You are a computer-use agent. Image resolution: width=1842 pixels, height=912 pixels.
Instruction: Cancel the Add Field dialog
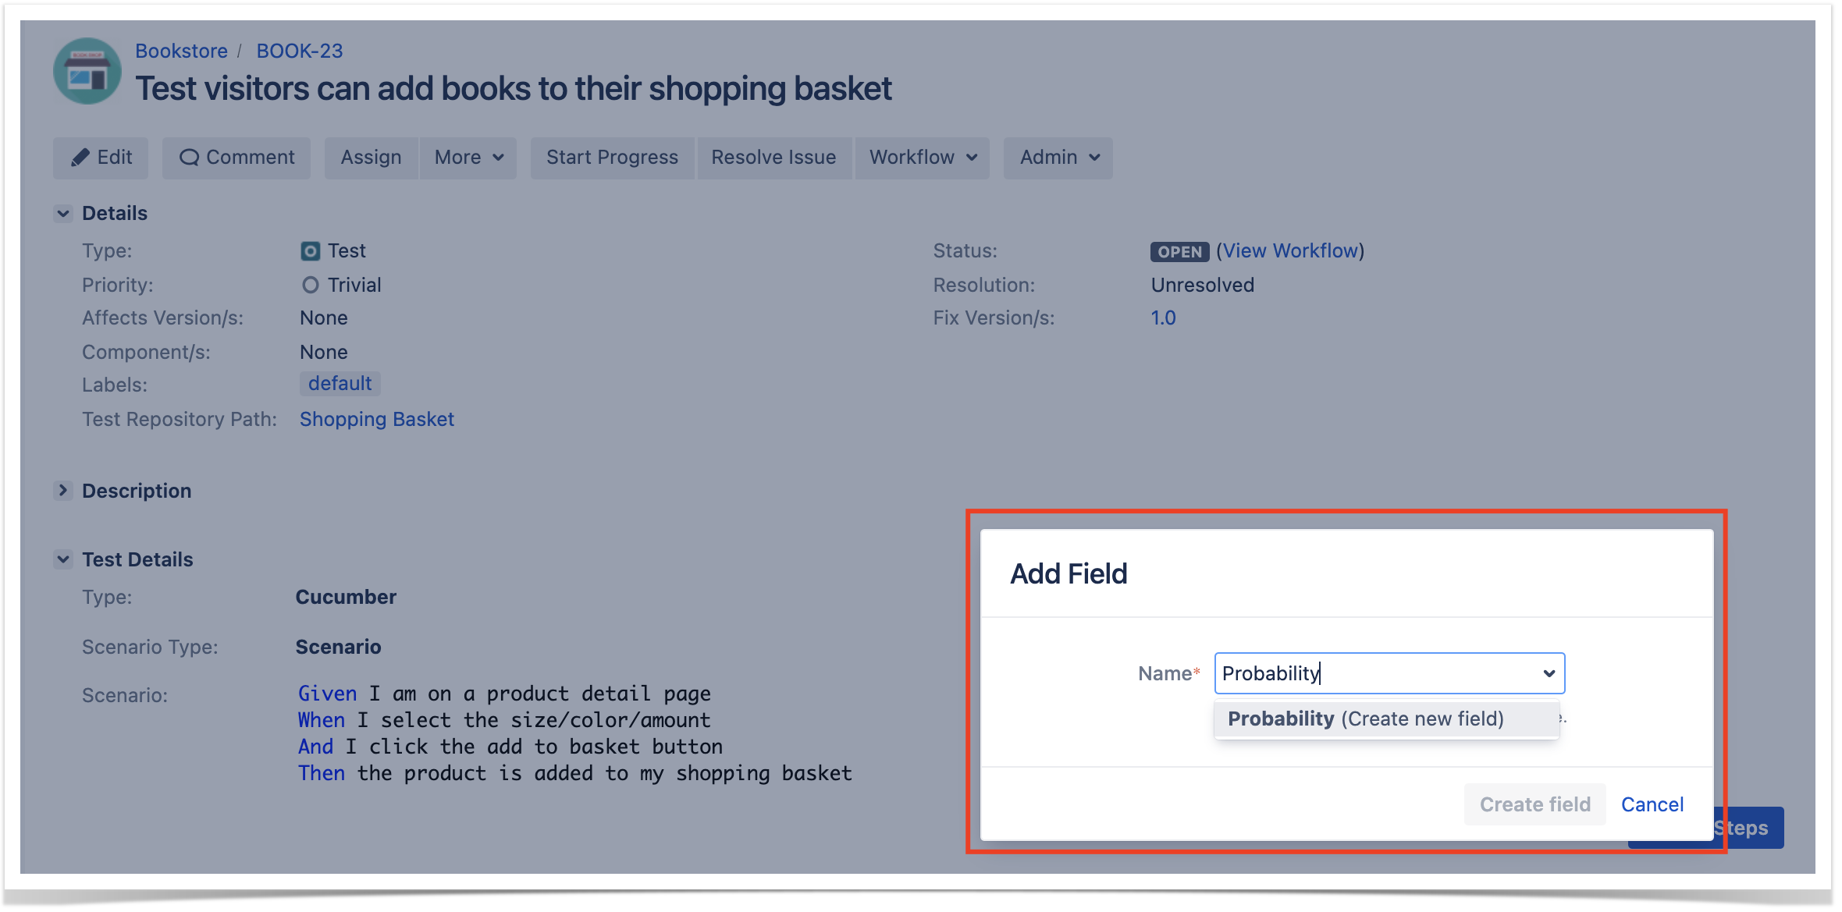click(x=1652, y=804)
